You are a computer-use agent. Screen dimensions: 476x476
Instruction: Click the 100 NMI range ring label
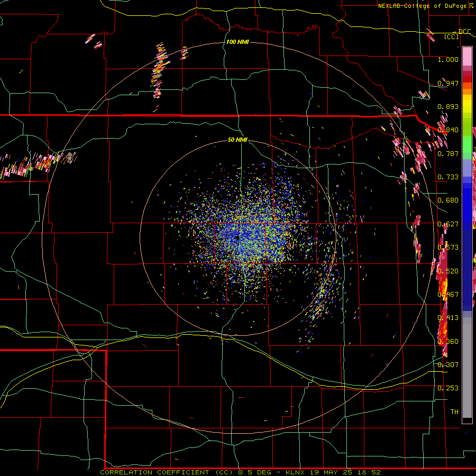237,42
